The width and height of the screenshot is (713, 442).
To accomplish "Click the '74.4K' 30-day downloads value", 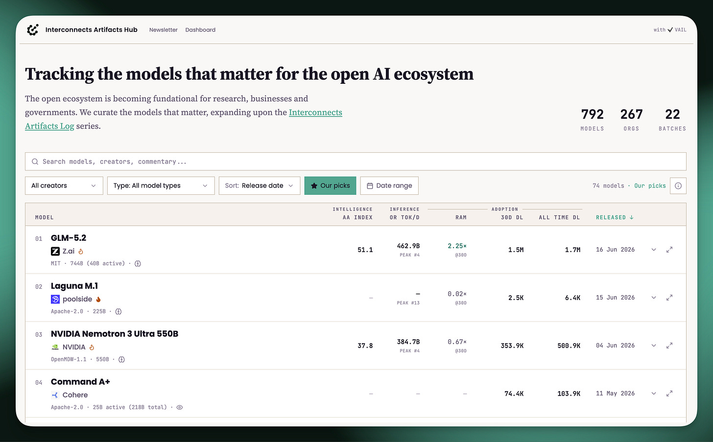I will coord(514,394).
